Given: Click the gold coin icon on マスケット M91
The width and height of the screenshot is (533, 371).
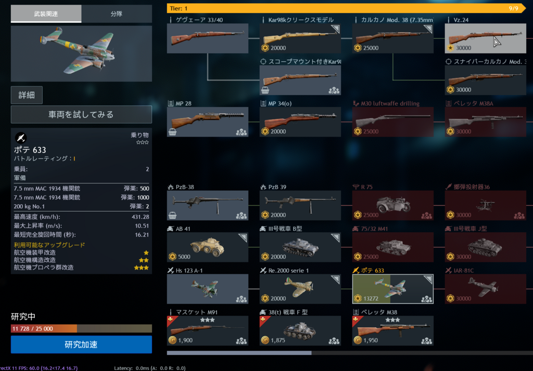Looking at the screenshot, I should (172, 340).
